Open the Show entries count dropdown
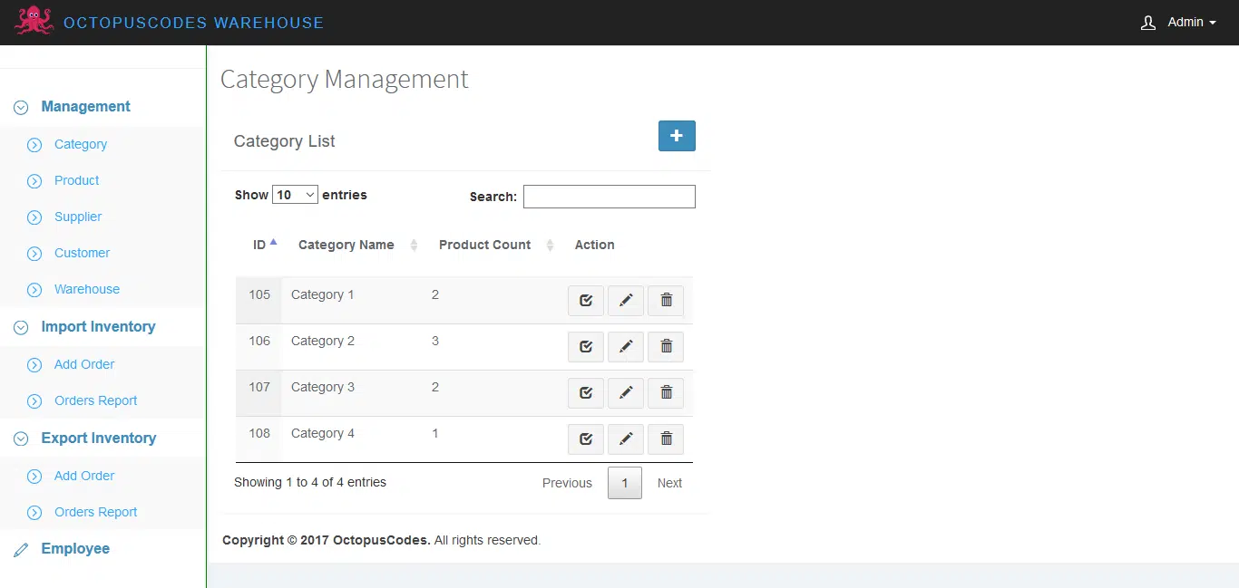Screen dimensions: 1239x588 (295, 195)
